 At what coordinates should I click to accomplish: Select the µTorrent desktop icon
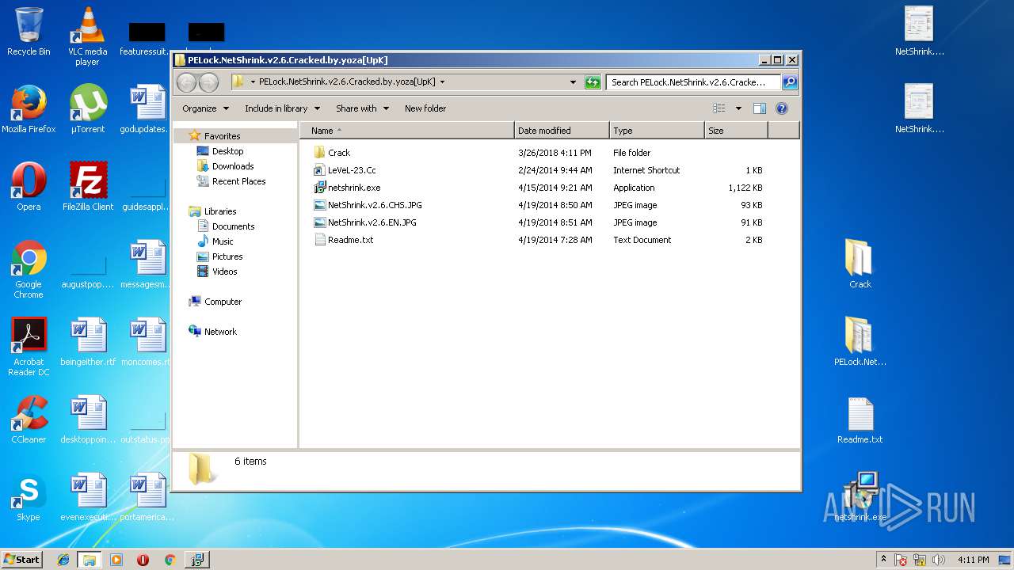point(88,108)
